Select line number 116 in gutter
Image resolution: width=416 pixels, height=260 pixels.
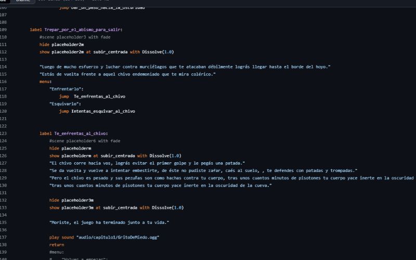coord(4,81)
